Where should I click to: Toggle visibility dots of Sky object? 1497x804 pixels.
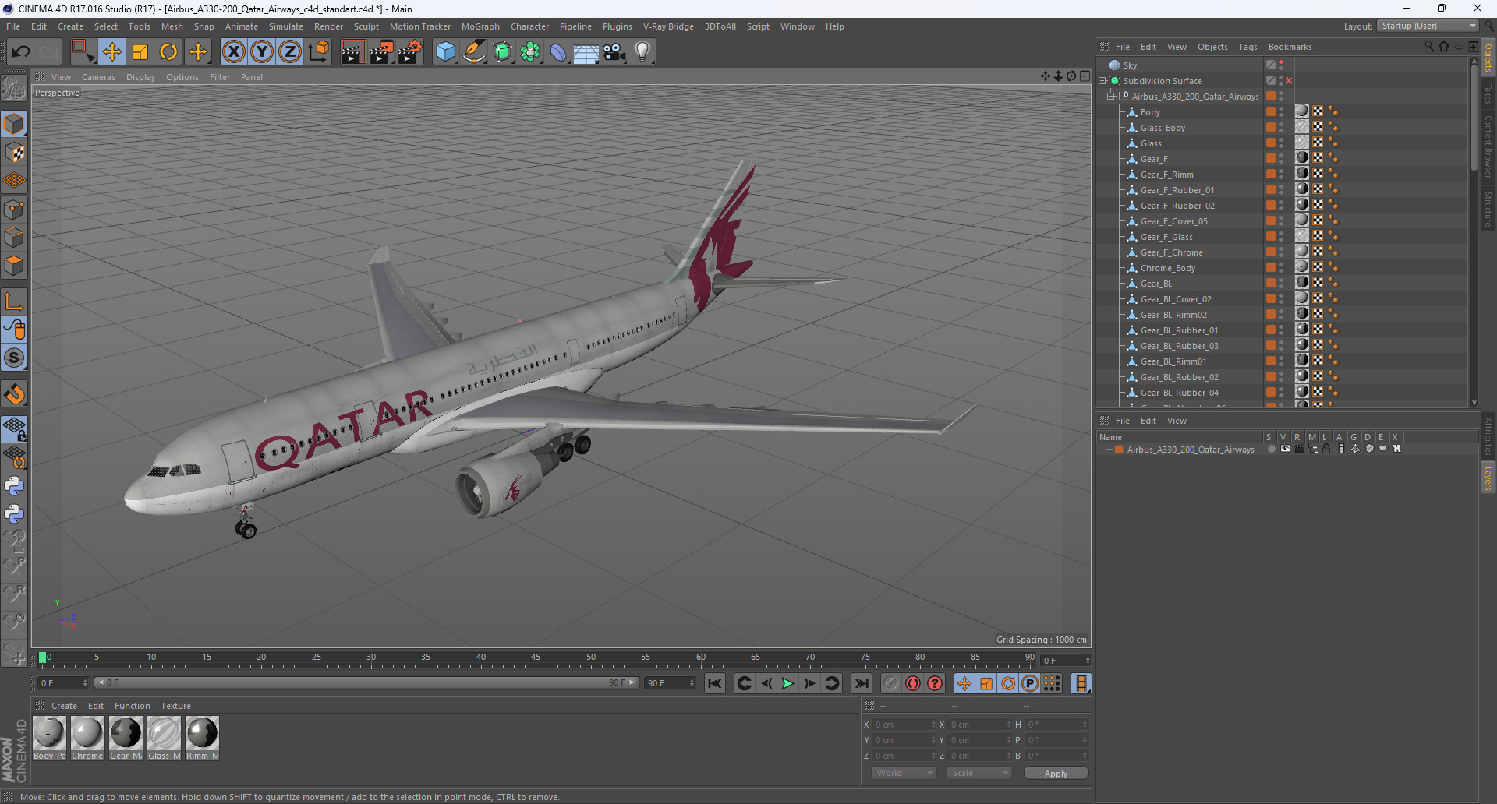(1281, 65)
